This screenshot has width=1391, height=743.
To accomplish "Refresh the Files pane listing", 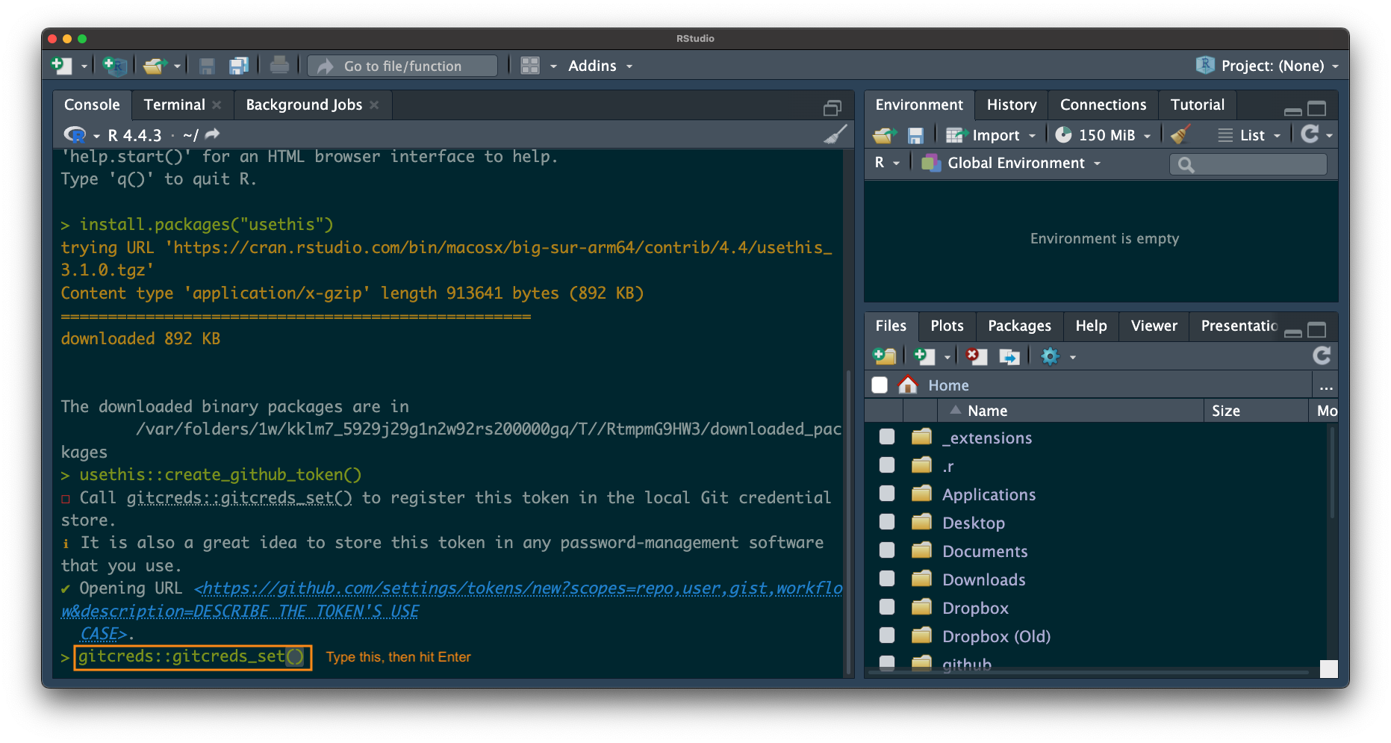I will tap(1321, 356).
